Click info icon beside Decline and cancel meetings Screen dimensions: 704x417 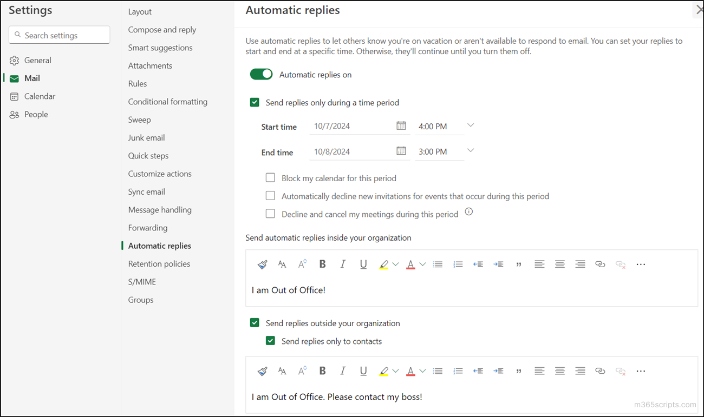tap(469, 212)
